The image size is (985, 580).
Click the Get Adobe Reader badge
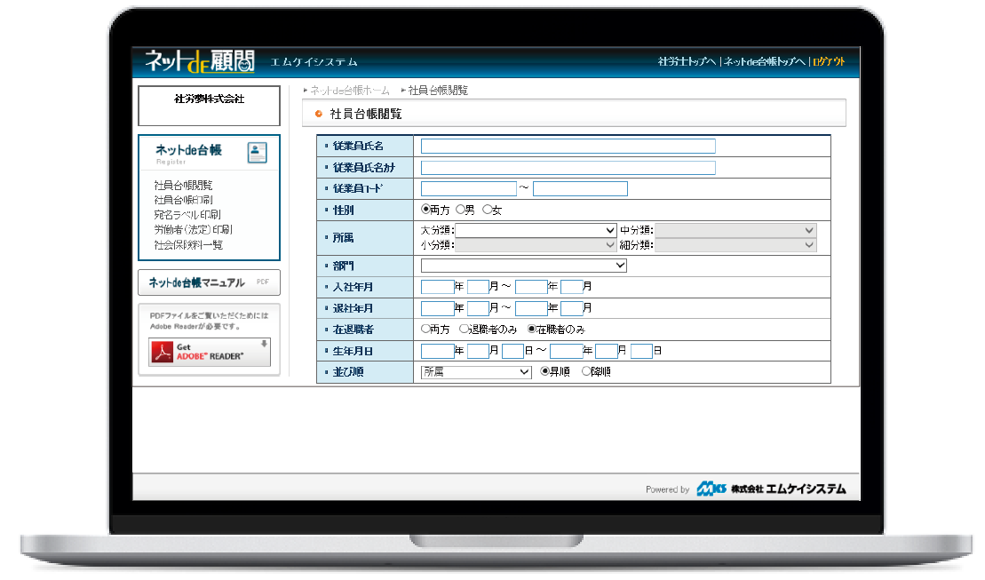click(210, 352)
